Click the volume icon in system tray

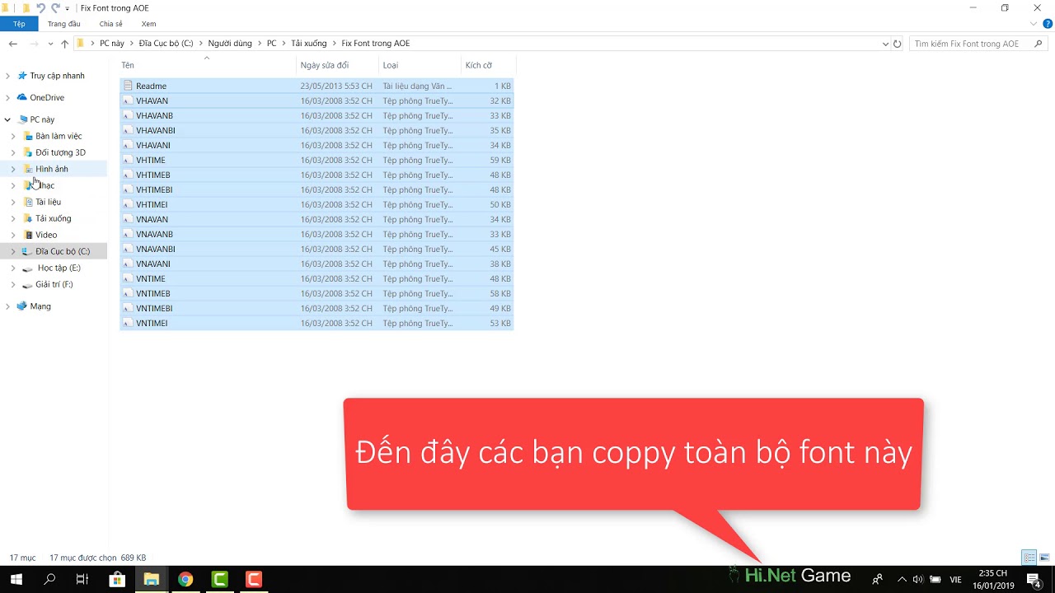pyautogui.click(x=917, y=579)
